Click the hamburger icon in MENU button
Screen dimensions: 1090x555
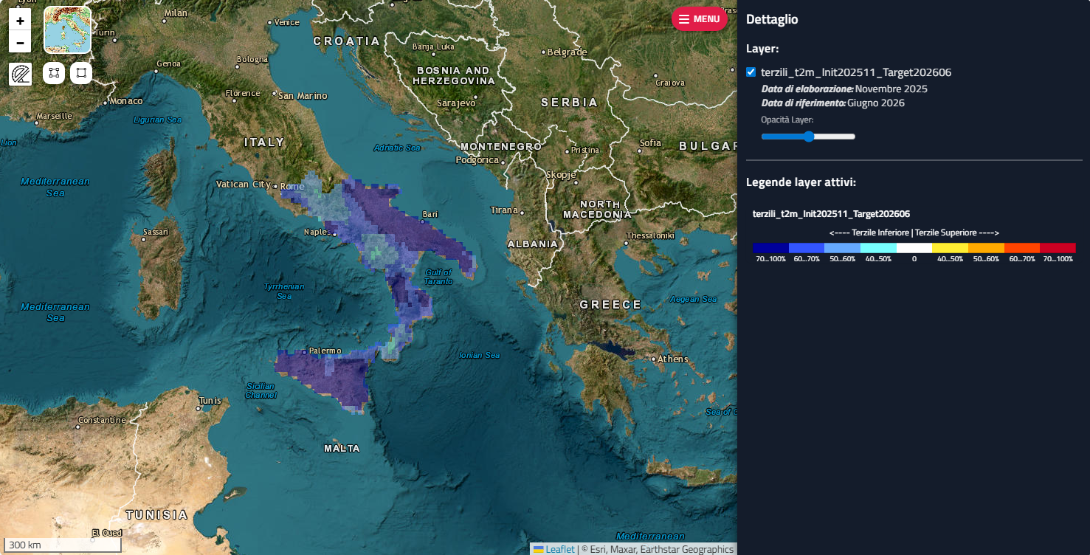pyautogui.click(x=684, y=19)
